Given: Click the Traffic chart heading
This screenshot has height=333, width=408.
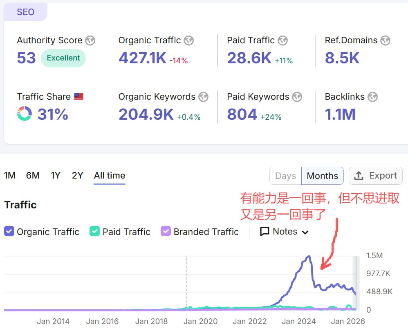Looking at the screenshot, I should (x=20, y=205).
